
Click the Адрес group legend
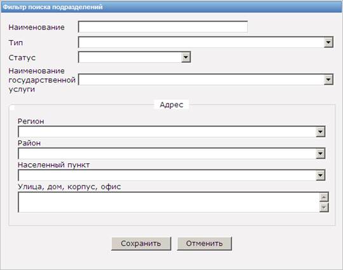pos(171,105)
